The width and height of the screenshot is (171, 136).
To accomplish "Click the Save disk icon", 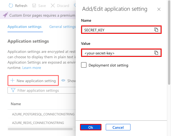I will [34, 6].
